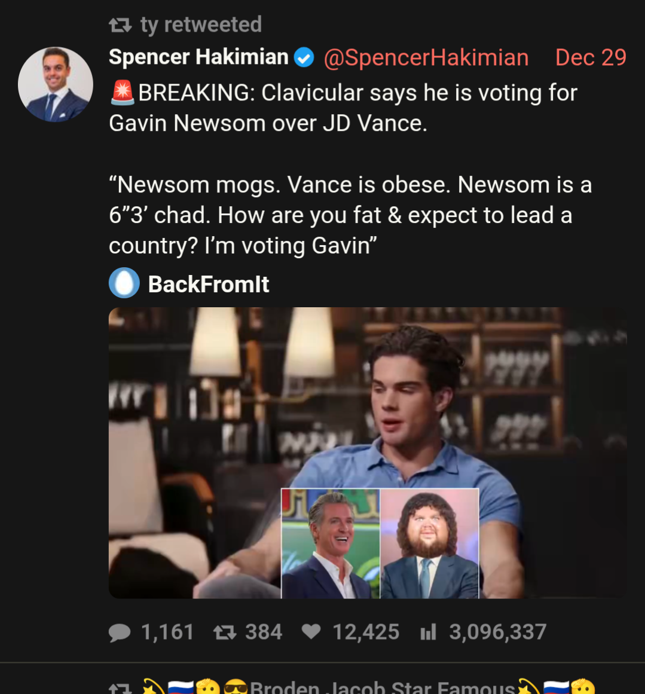Open the @SpencerHakimian handle link
The width and height of the screenshot is (645, 694).
click(426, 57)
